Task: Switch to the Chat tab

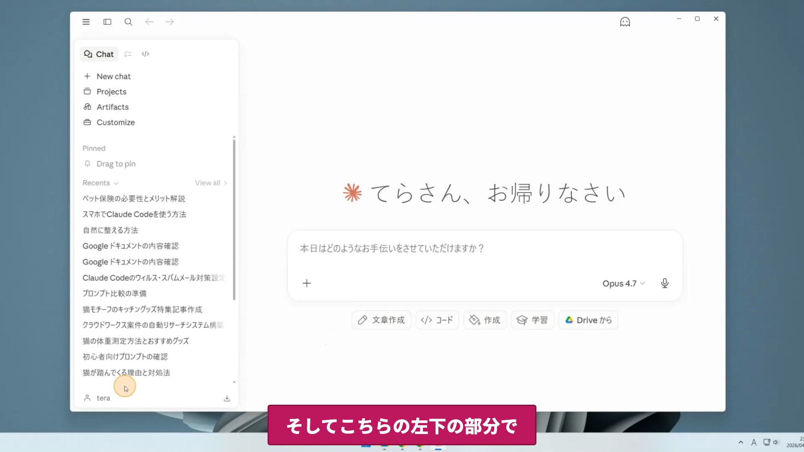Action: (x=99, y=54)
